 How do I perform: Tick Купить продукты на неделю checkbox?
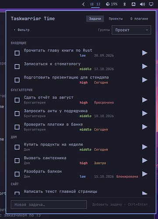[17, 147]
